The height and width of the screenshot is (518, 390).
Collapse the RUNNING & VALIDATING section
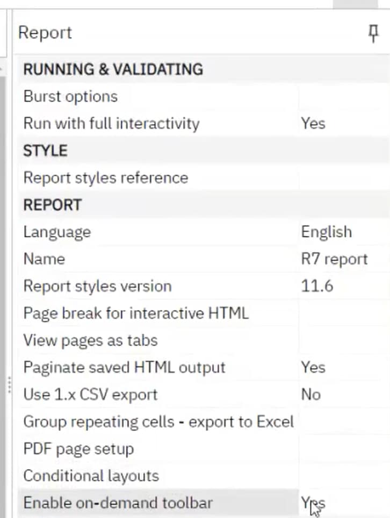click(113, 69)
